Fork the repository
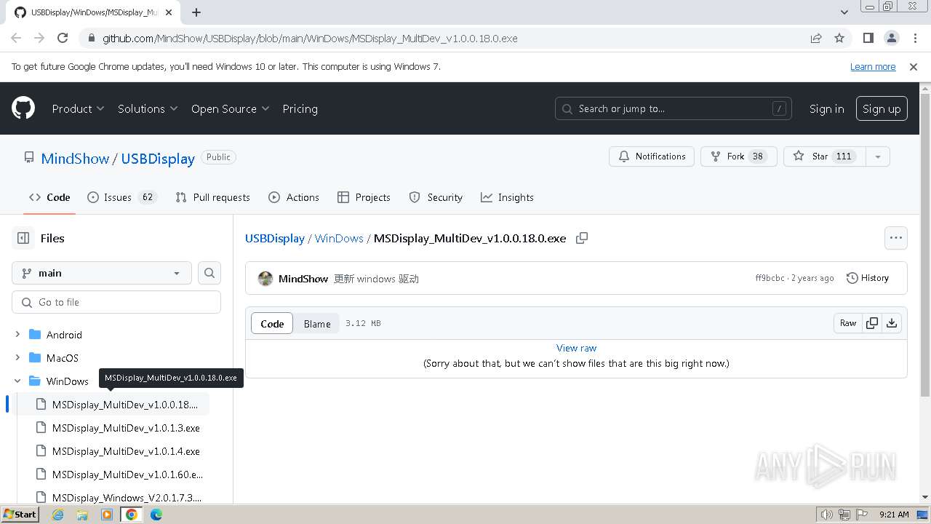The image size is (931, 524). [x=738, y=156]
